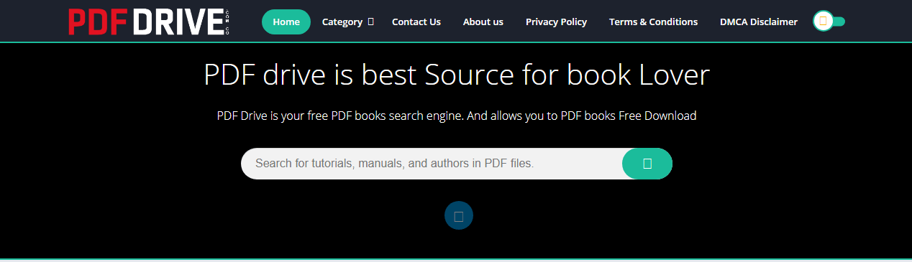This screenshot has width=912, height=262.
Task: Open the Privacy Policy page
Action: [x=556, y=22]
